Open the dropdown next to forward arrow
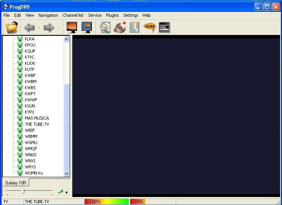The width and height of the screenshot is (282, 205). [x=59, y=28]
